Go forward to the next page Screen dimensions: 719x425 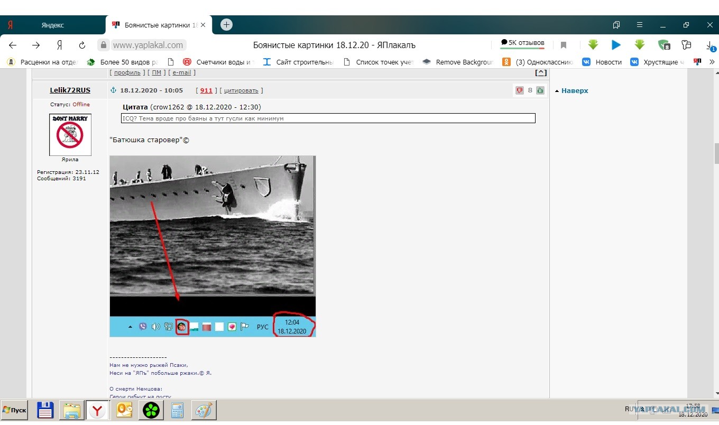tap(36, 45)
